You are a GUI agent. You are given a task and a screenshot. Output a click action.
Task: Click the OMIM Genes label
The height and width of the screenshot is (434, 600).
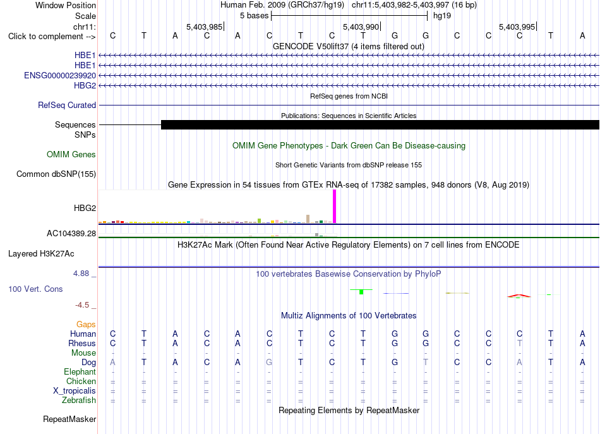click(71, 155)
